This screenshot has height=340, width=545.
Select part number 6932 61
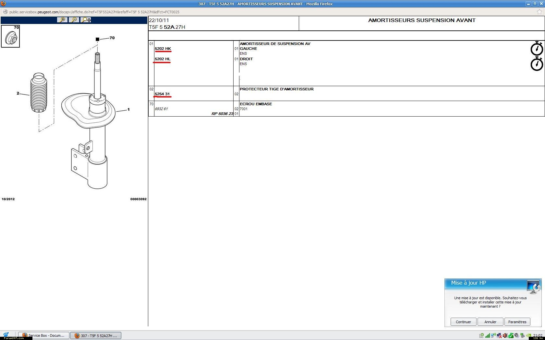pos(161,109)
